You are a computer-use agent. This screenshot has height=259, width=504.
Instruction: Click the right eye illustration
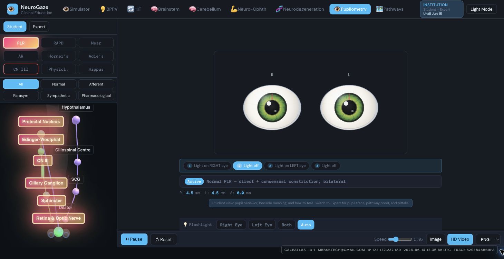coord(272,107)
